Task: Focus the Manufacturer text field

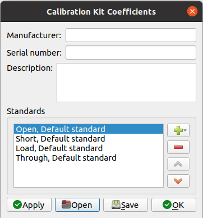Action: pyautogui.click(x=131, y=35)
